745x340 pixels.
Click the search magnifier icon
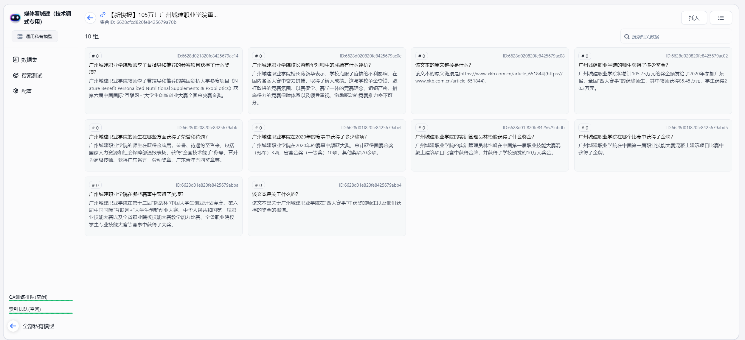627,37
